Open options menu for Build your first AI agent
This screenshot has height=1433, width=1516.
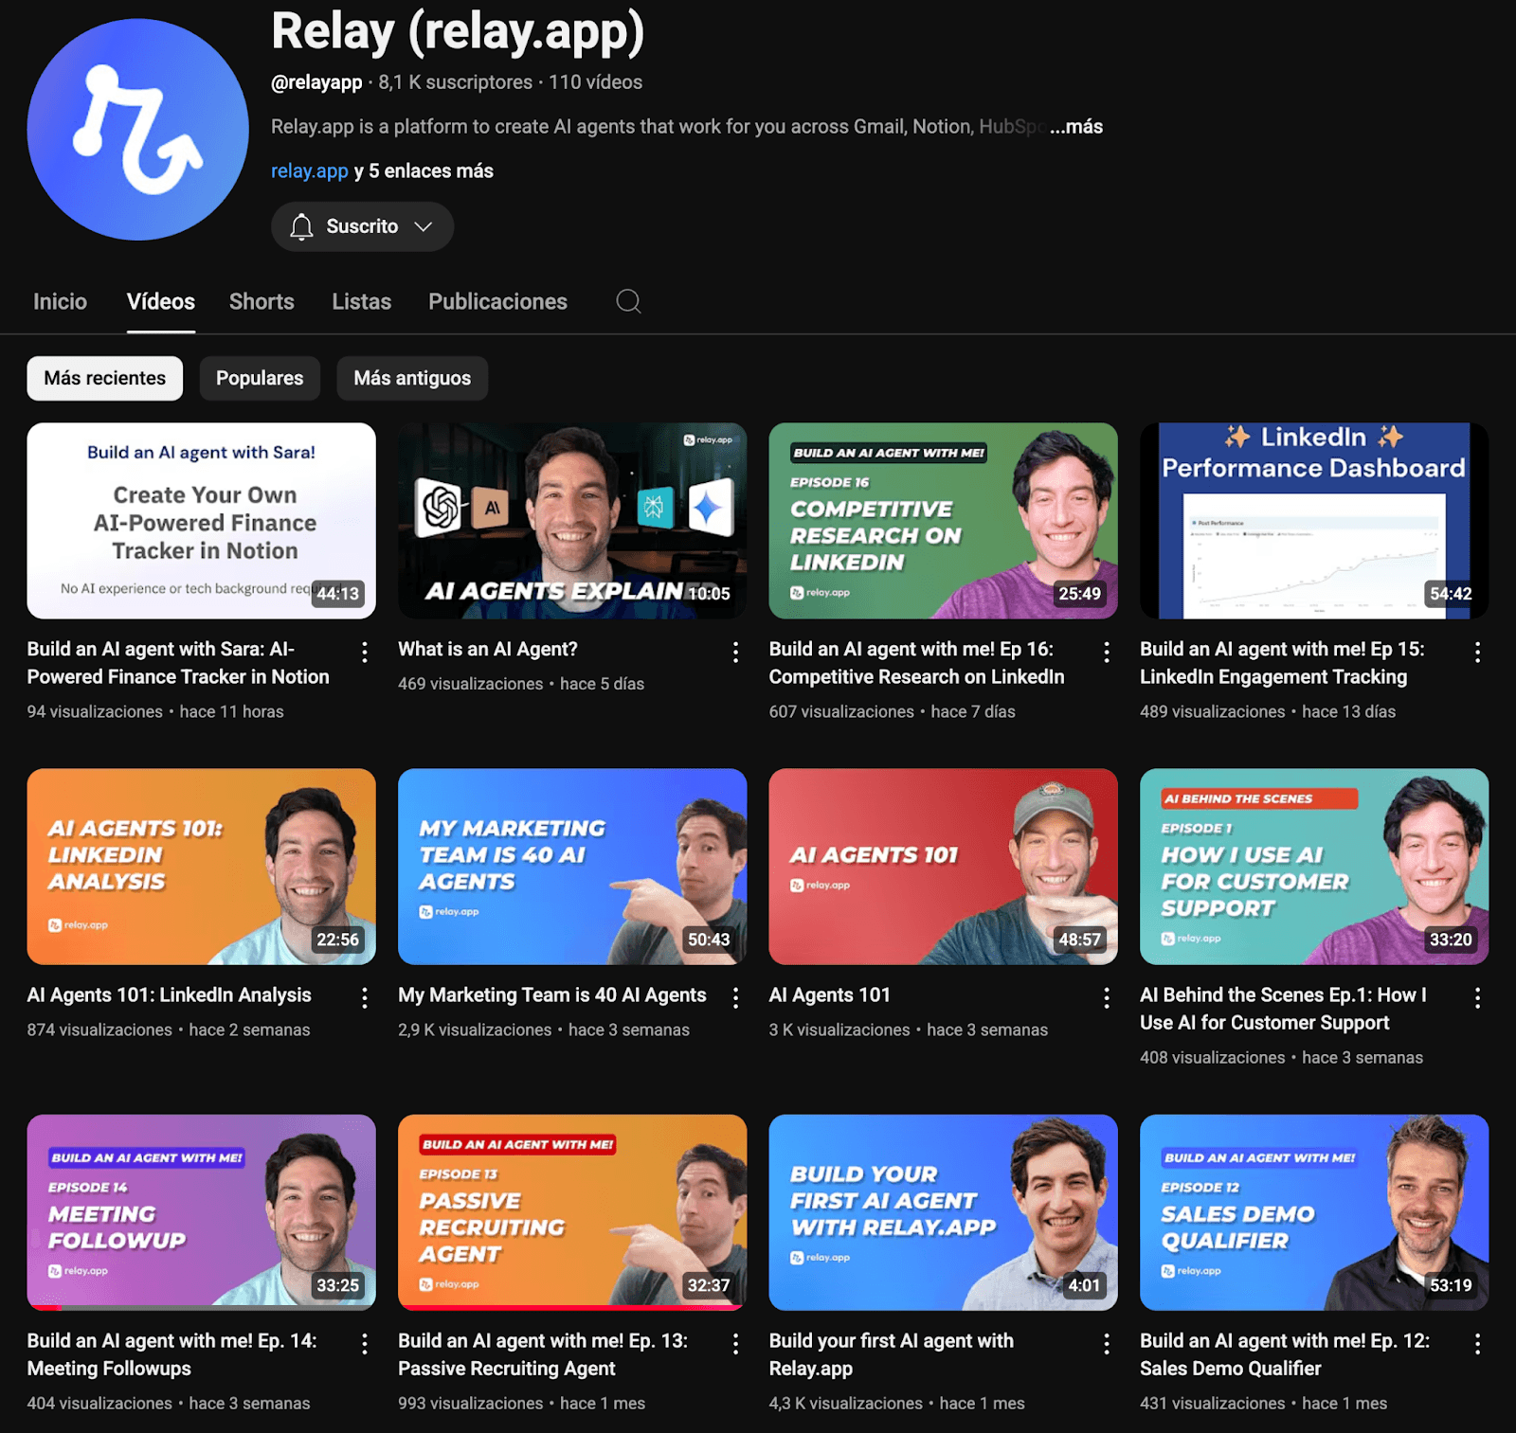(x=1106, y=1343)
